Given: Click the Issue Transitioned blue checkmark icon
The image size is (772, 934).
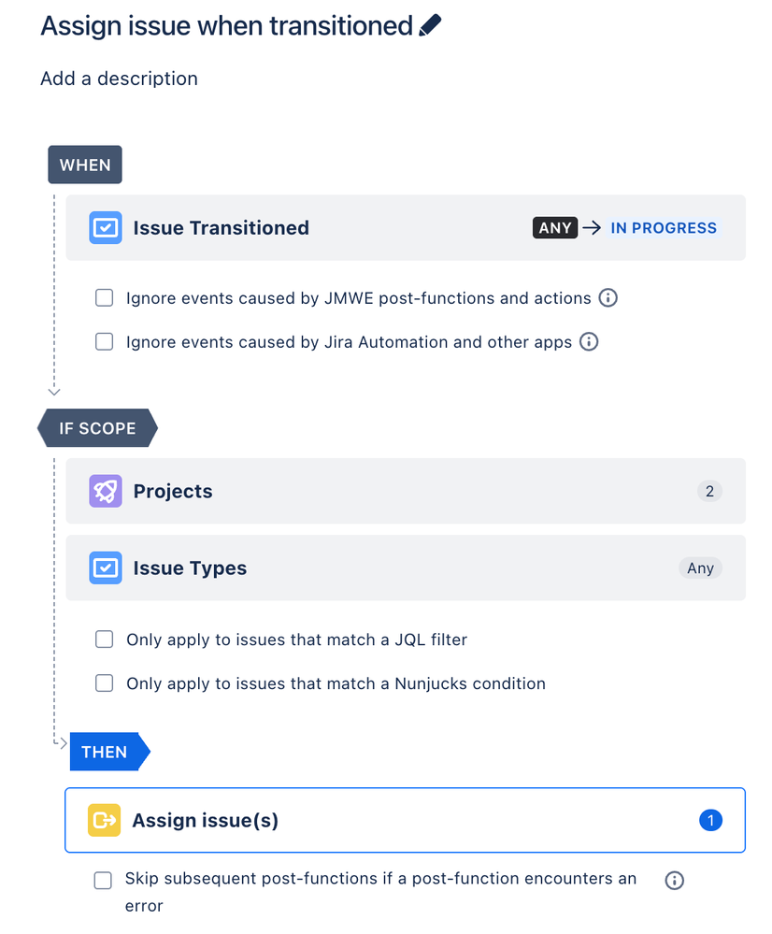Looking at the screenshot, I should (106, 227).
